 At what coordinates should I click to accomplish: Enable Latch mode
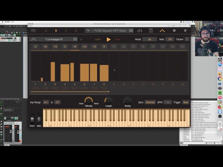pos(98,39)
